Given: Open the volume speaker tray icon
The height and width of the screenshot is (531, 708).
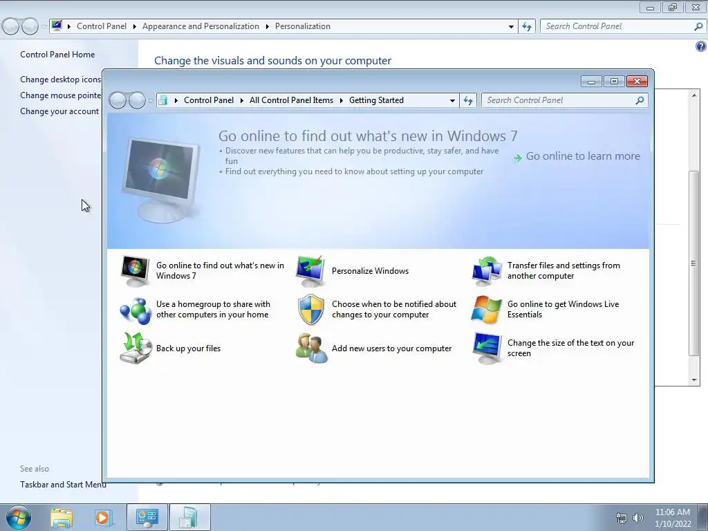Looking at the screenshot, I should (x=637, y=518).
